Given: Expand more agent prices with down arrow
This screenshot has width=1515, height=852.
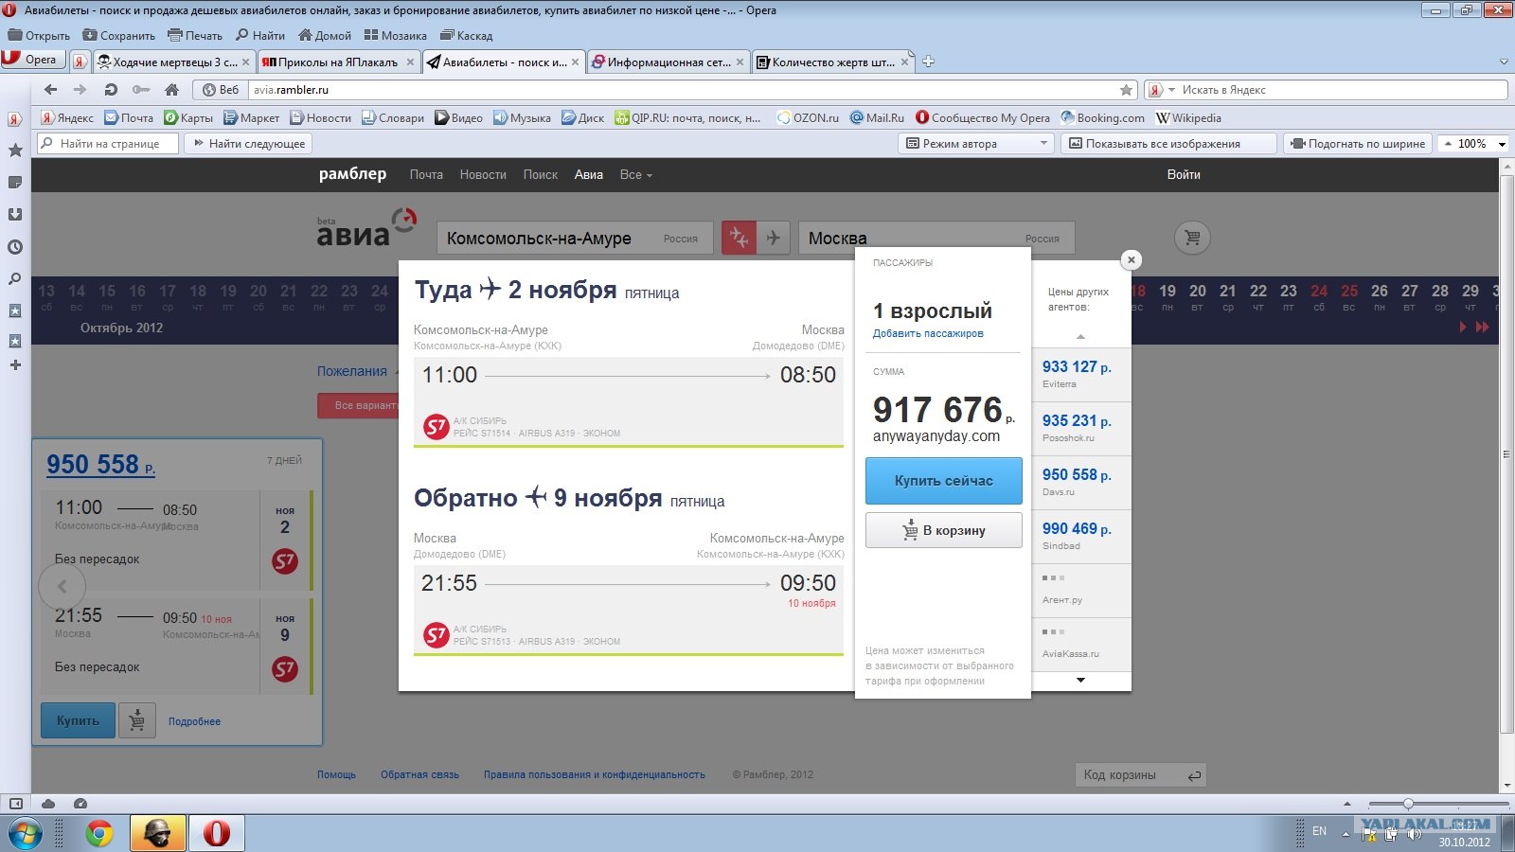Looking at the screenshot, I should coord(1080,680).
